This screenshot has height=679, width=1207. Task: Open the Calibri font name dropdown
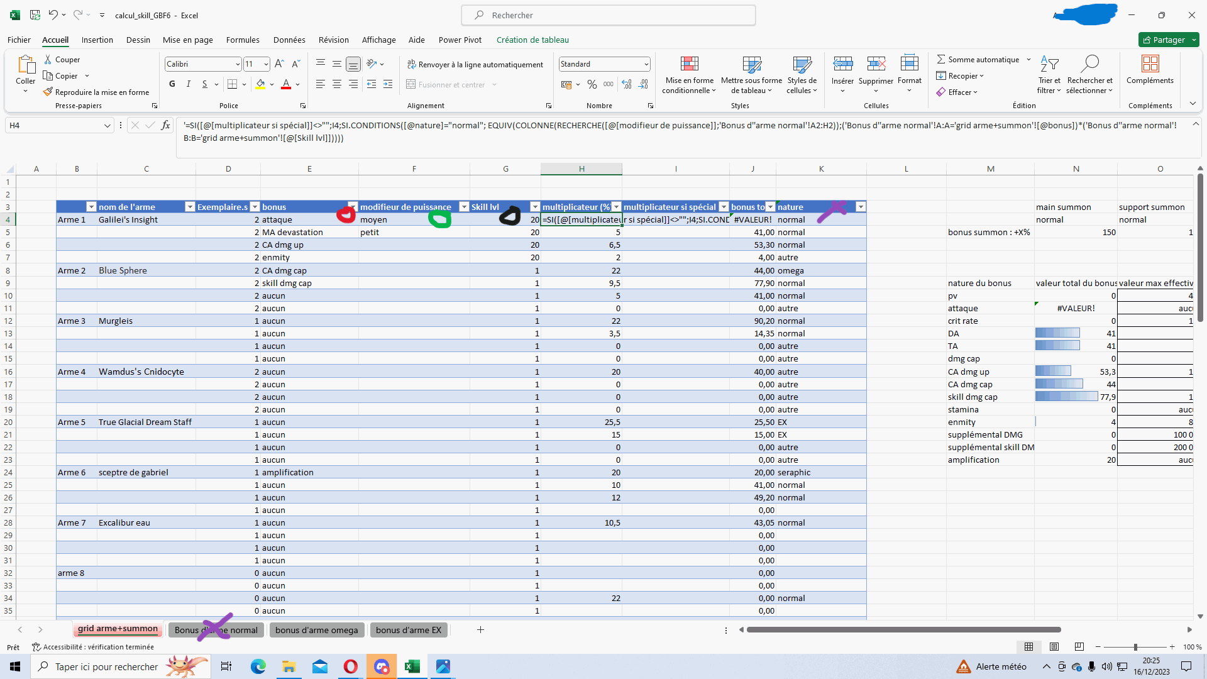[238, 64]
